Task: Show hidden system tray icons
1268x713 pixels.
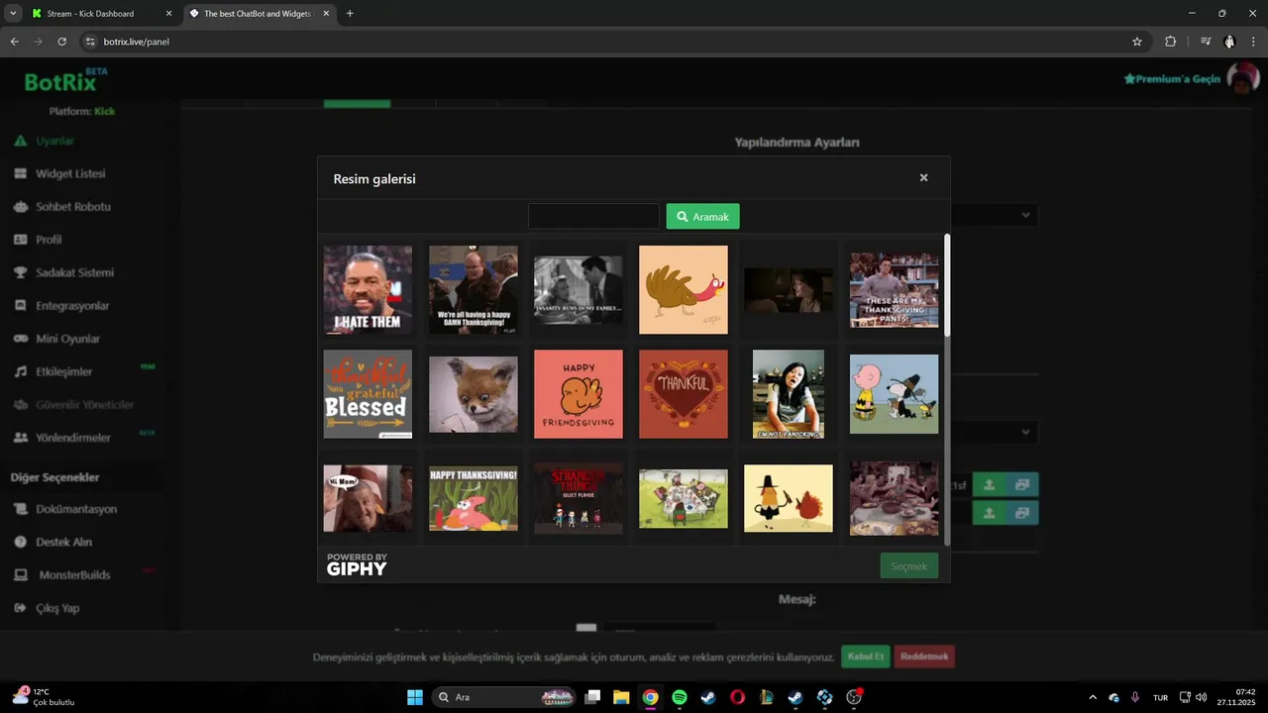Action: 1093,697
